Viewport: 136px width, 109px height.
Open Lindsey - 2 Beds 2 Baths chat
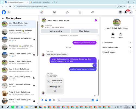[18, 55]
